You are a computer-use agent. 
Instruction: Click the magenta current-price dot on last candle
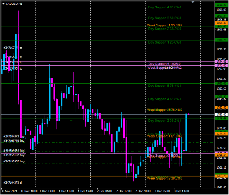pos(189,114)
